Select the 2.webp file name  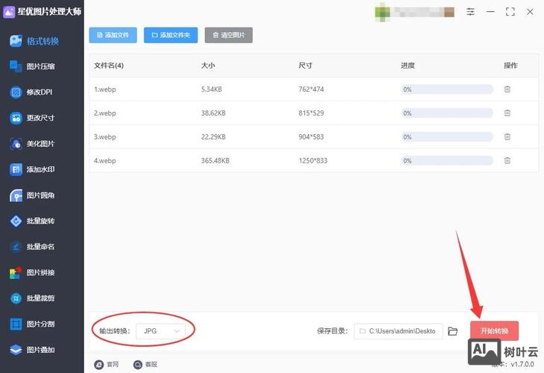(105, 113)
